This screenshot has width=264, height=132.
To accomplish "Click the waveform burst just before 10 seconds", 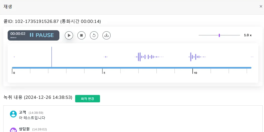I will coord(191,57).
